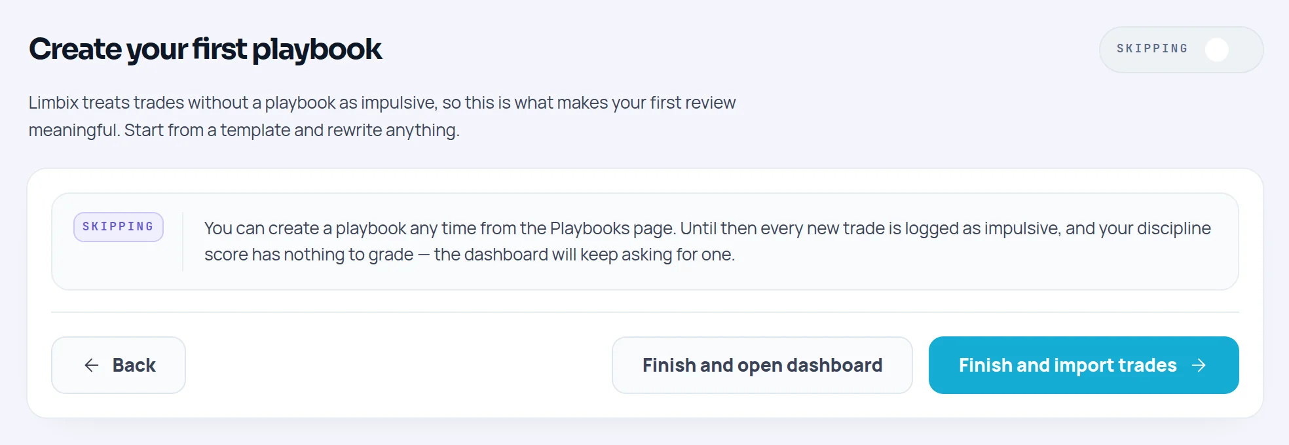Click the 'dashboard will keep asking' sentence
The image size is (1289, 445).
click(x=584, y=255)
